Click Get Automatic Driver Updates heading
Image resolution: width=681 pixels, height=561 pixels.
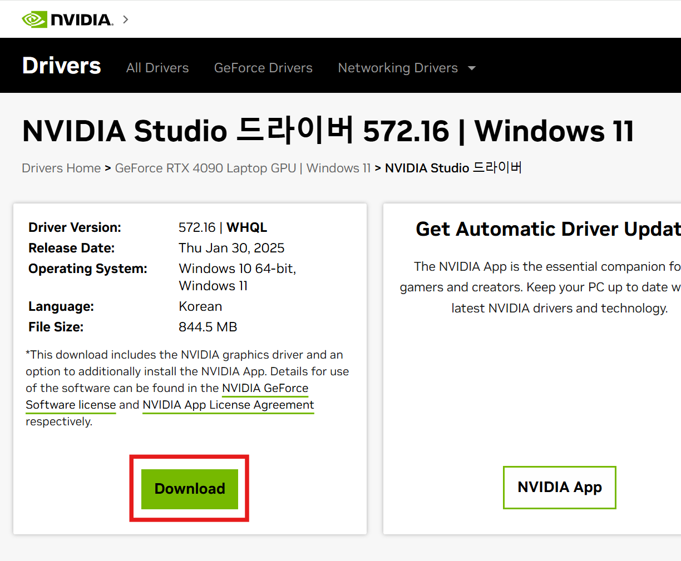[x=548, y=229]
